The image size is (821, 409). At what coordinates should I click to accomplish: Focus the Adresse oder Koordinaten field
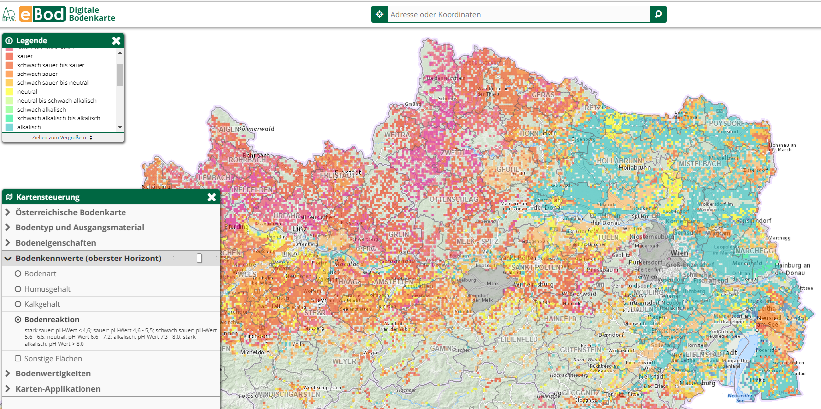pos(519,14)
